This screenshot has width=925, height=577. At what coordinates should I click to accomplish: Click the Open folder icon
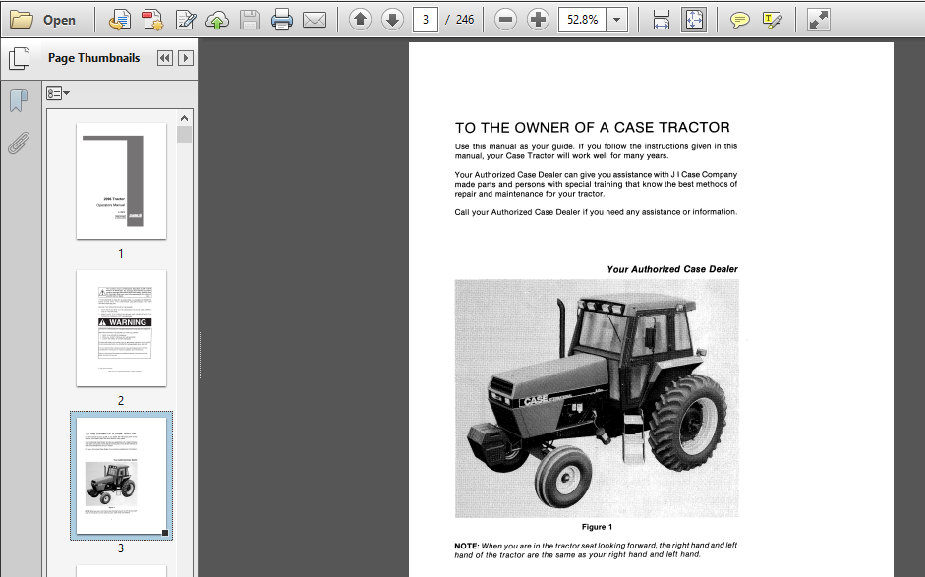point(22,20)
